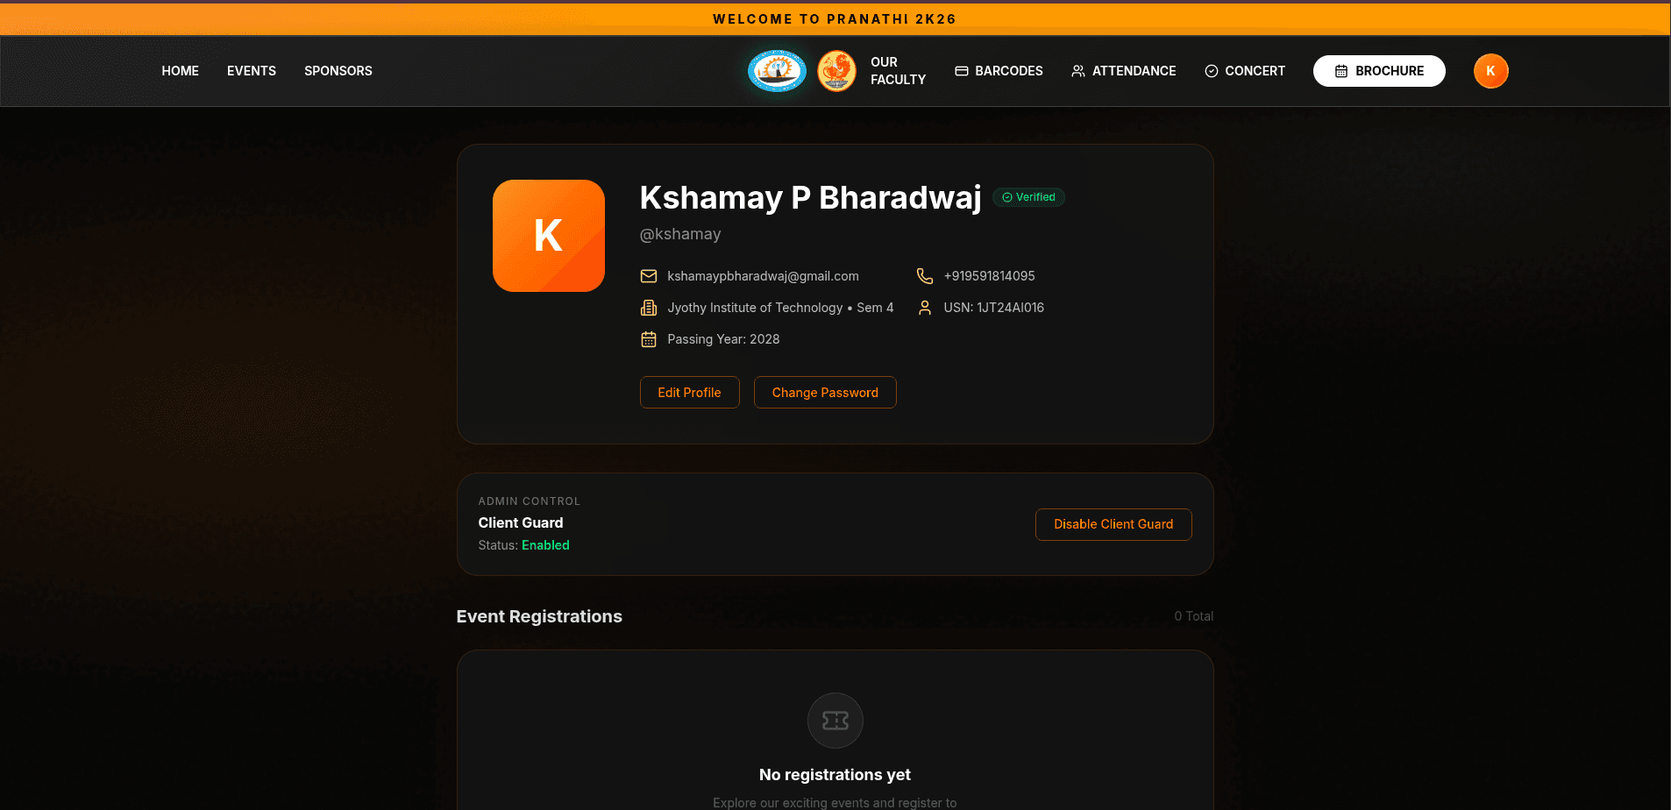Click the Edit Profile button
The height and width of the screenshot is (810, 1671).
tap(690, 393)
